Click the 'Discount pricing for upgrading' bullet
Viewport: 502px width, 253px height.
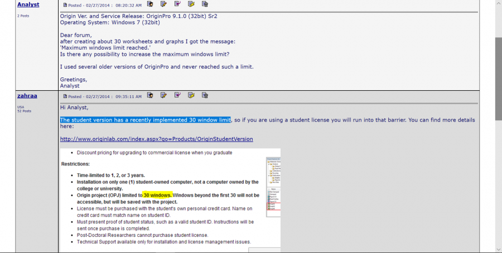click(x=155, y=153)
